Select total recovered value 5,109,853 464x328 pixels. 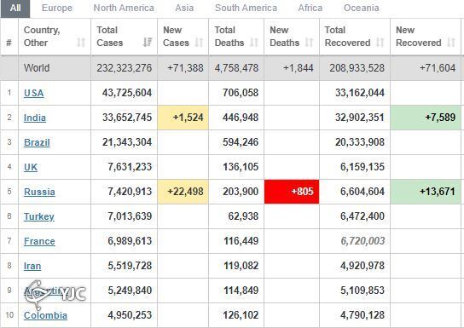coord(362,291)
